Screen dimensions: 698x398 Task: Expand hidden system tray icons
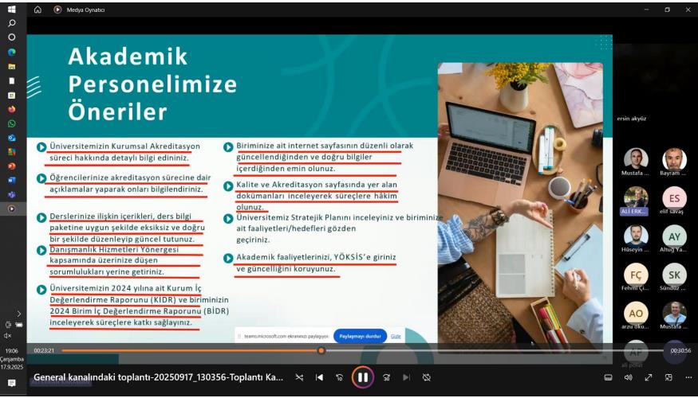(18, 314)
